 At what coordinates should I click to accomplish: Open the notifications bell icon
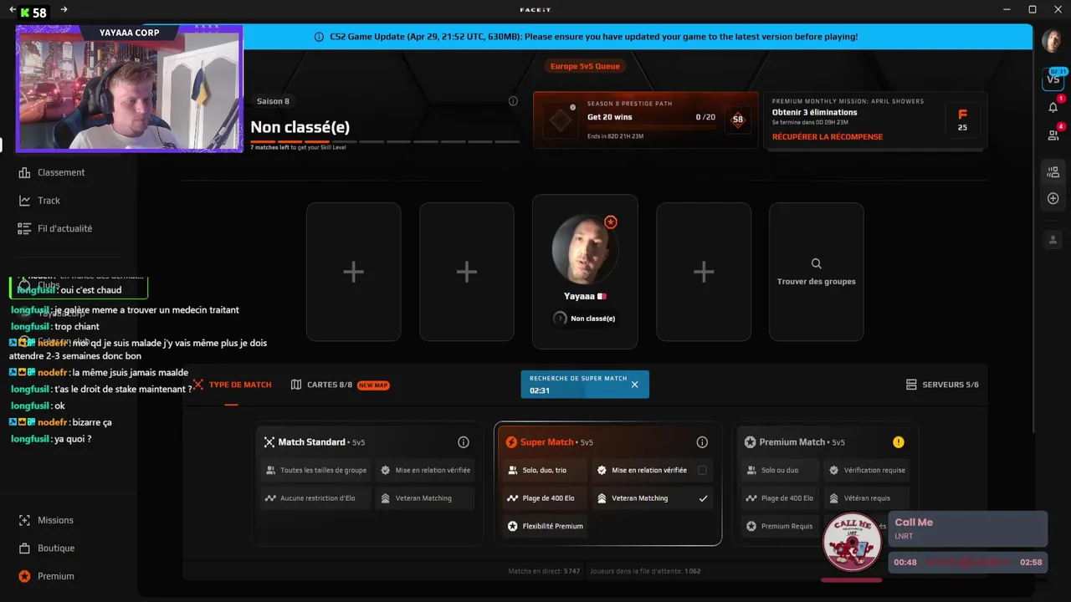pos(1053,107)
